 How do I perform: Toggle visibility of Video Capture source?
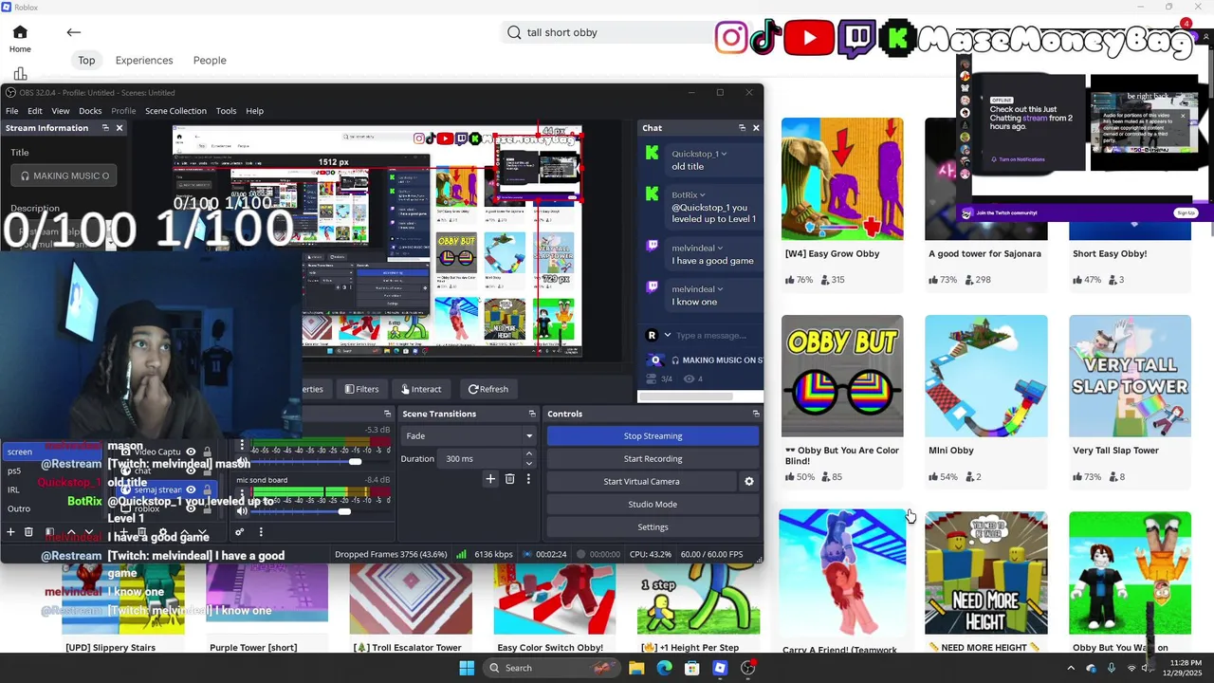point(191,452)
